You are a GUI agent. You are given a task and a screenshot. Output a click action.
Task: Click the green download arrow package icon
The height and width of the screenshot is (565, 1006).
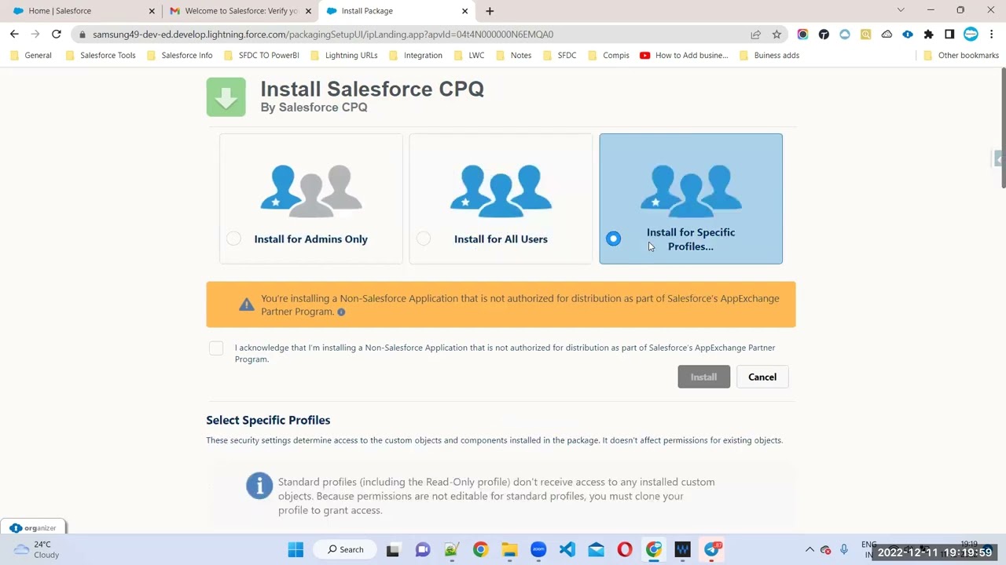(226, 97)
